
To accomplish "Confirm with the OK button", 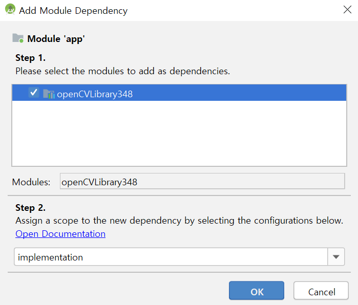I will (257, 290).
